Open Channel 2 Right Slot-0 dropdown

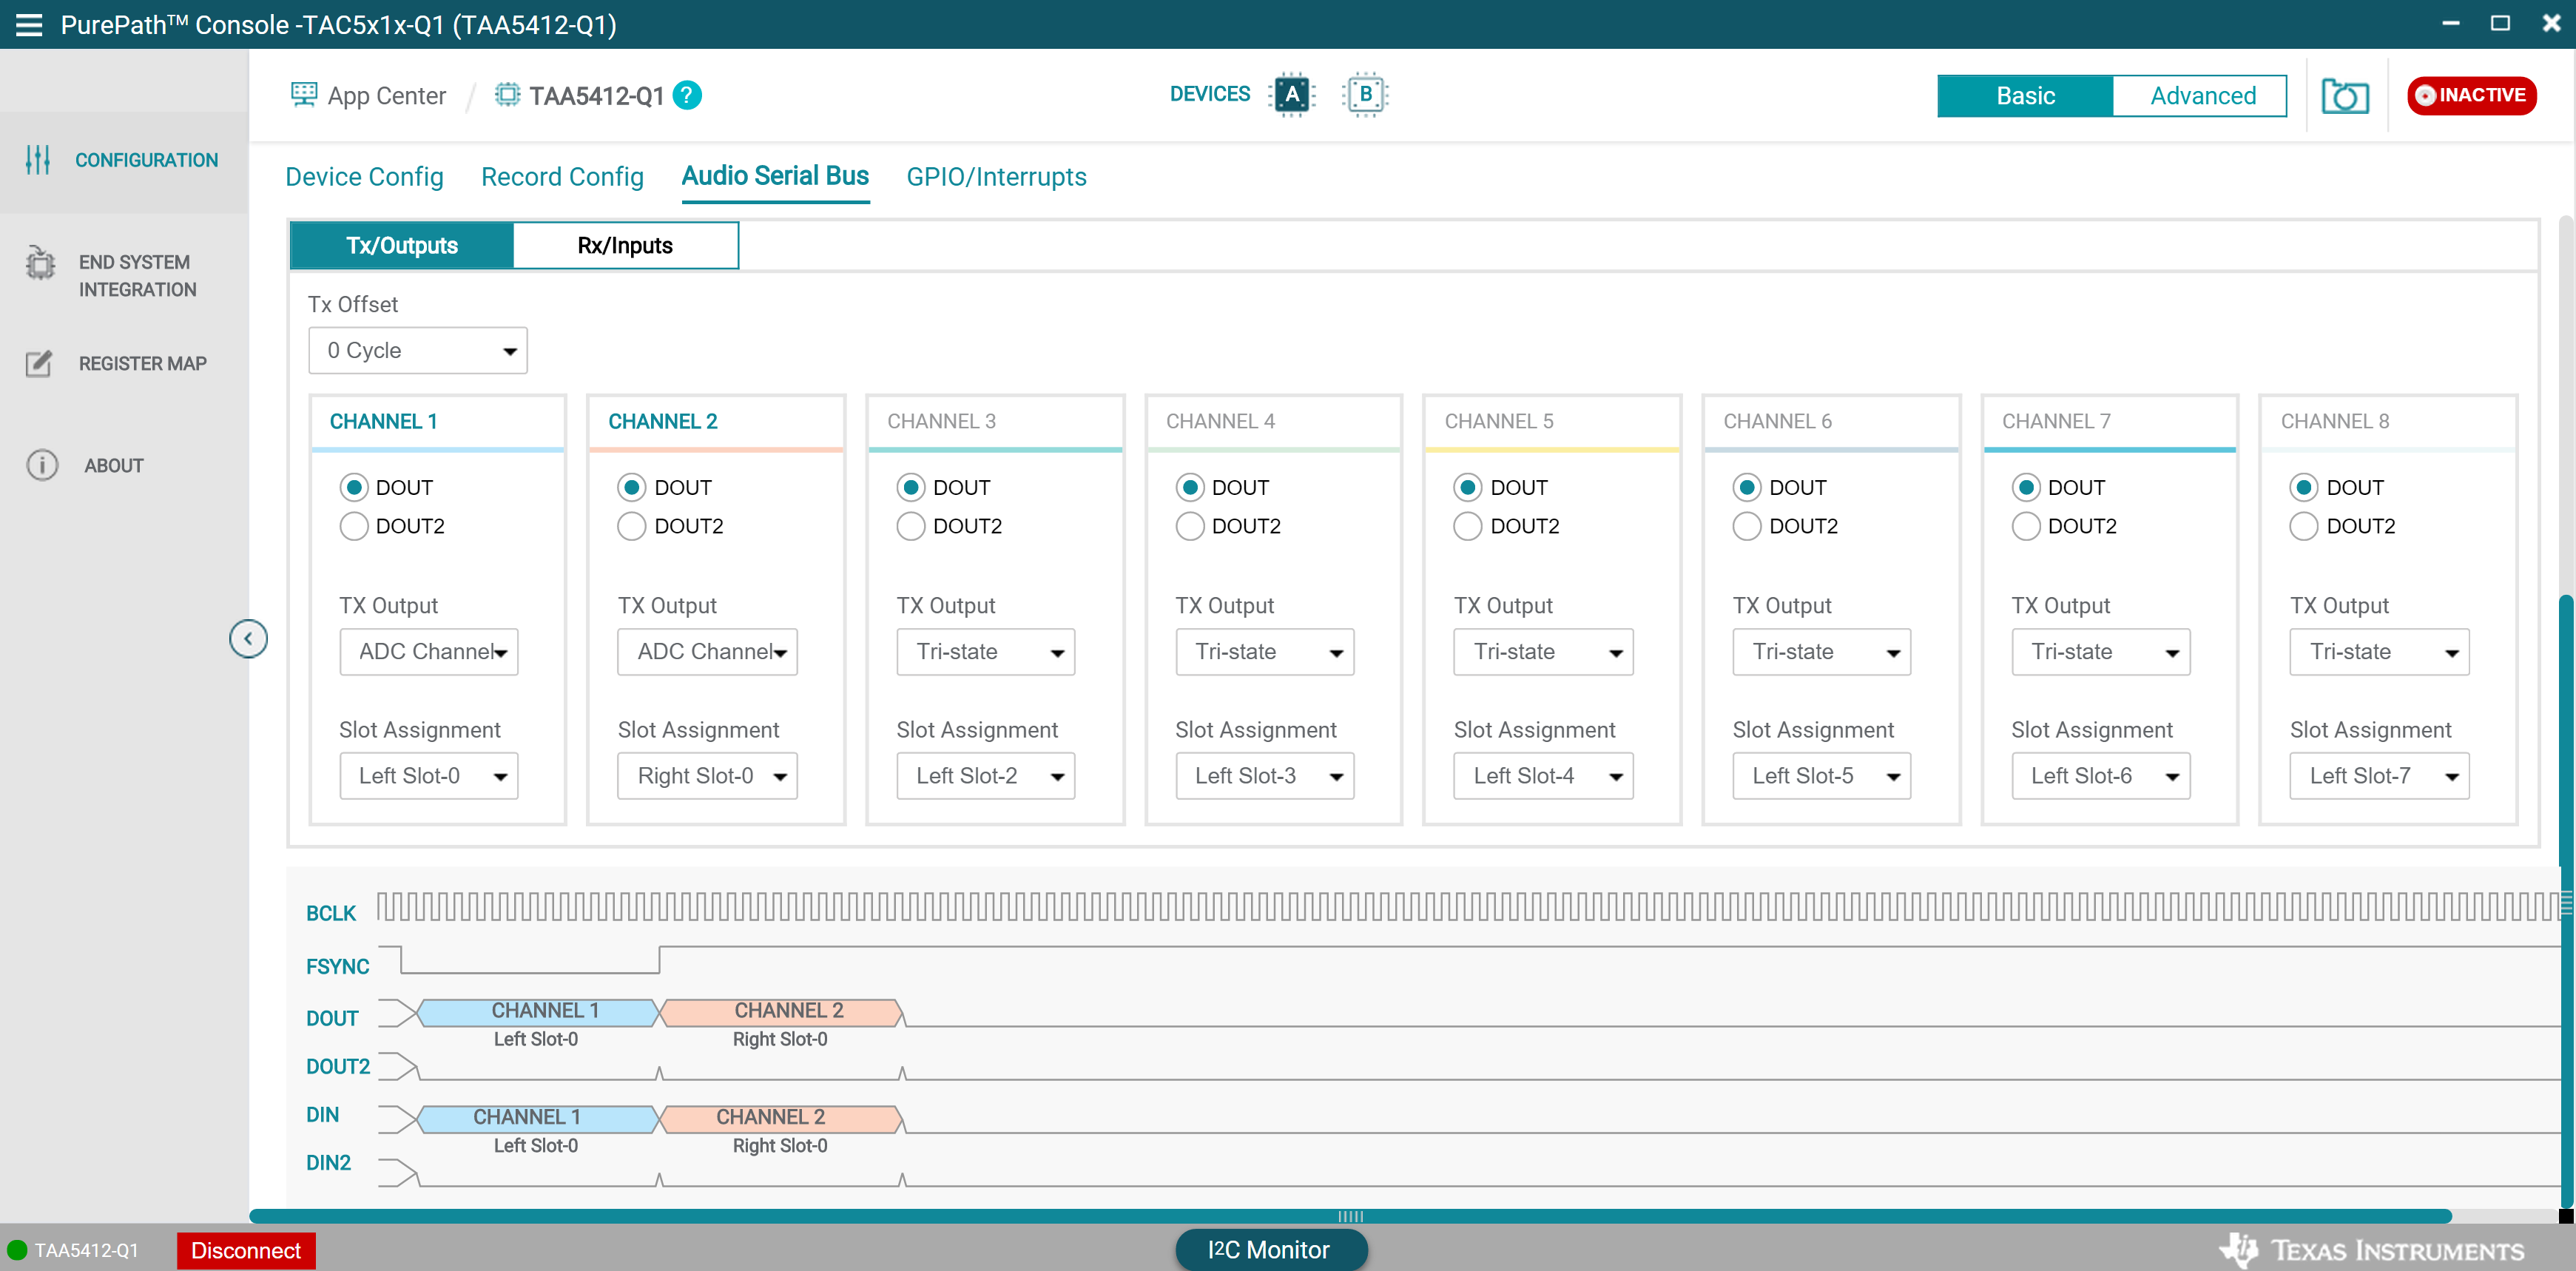pyautogui.click(x=707, y=775)
